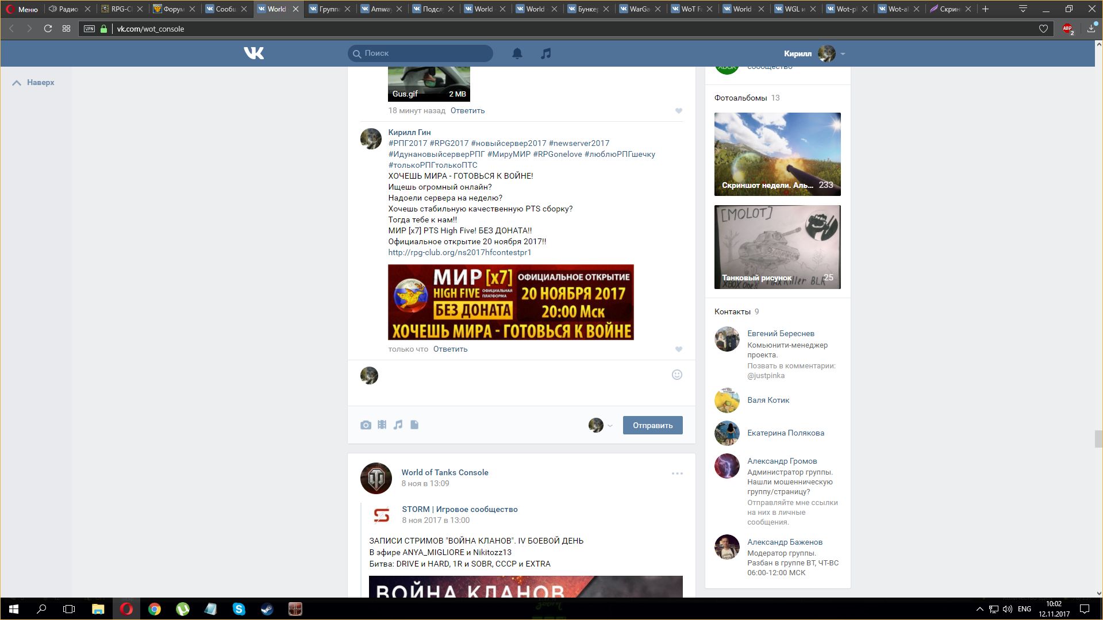Open Александр Баженов contact
Viewport: 1103px width, 620px height.
click(785, 542)
